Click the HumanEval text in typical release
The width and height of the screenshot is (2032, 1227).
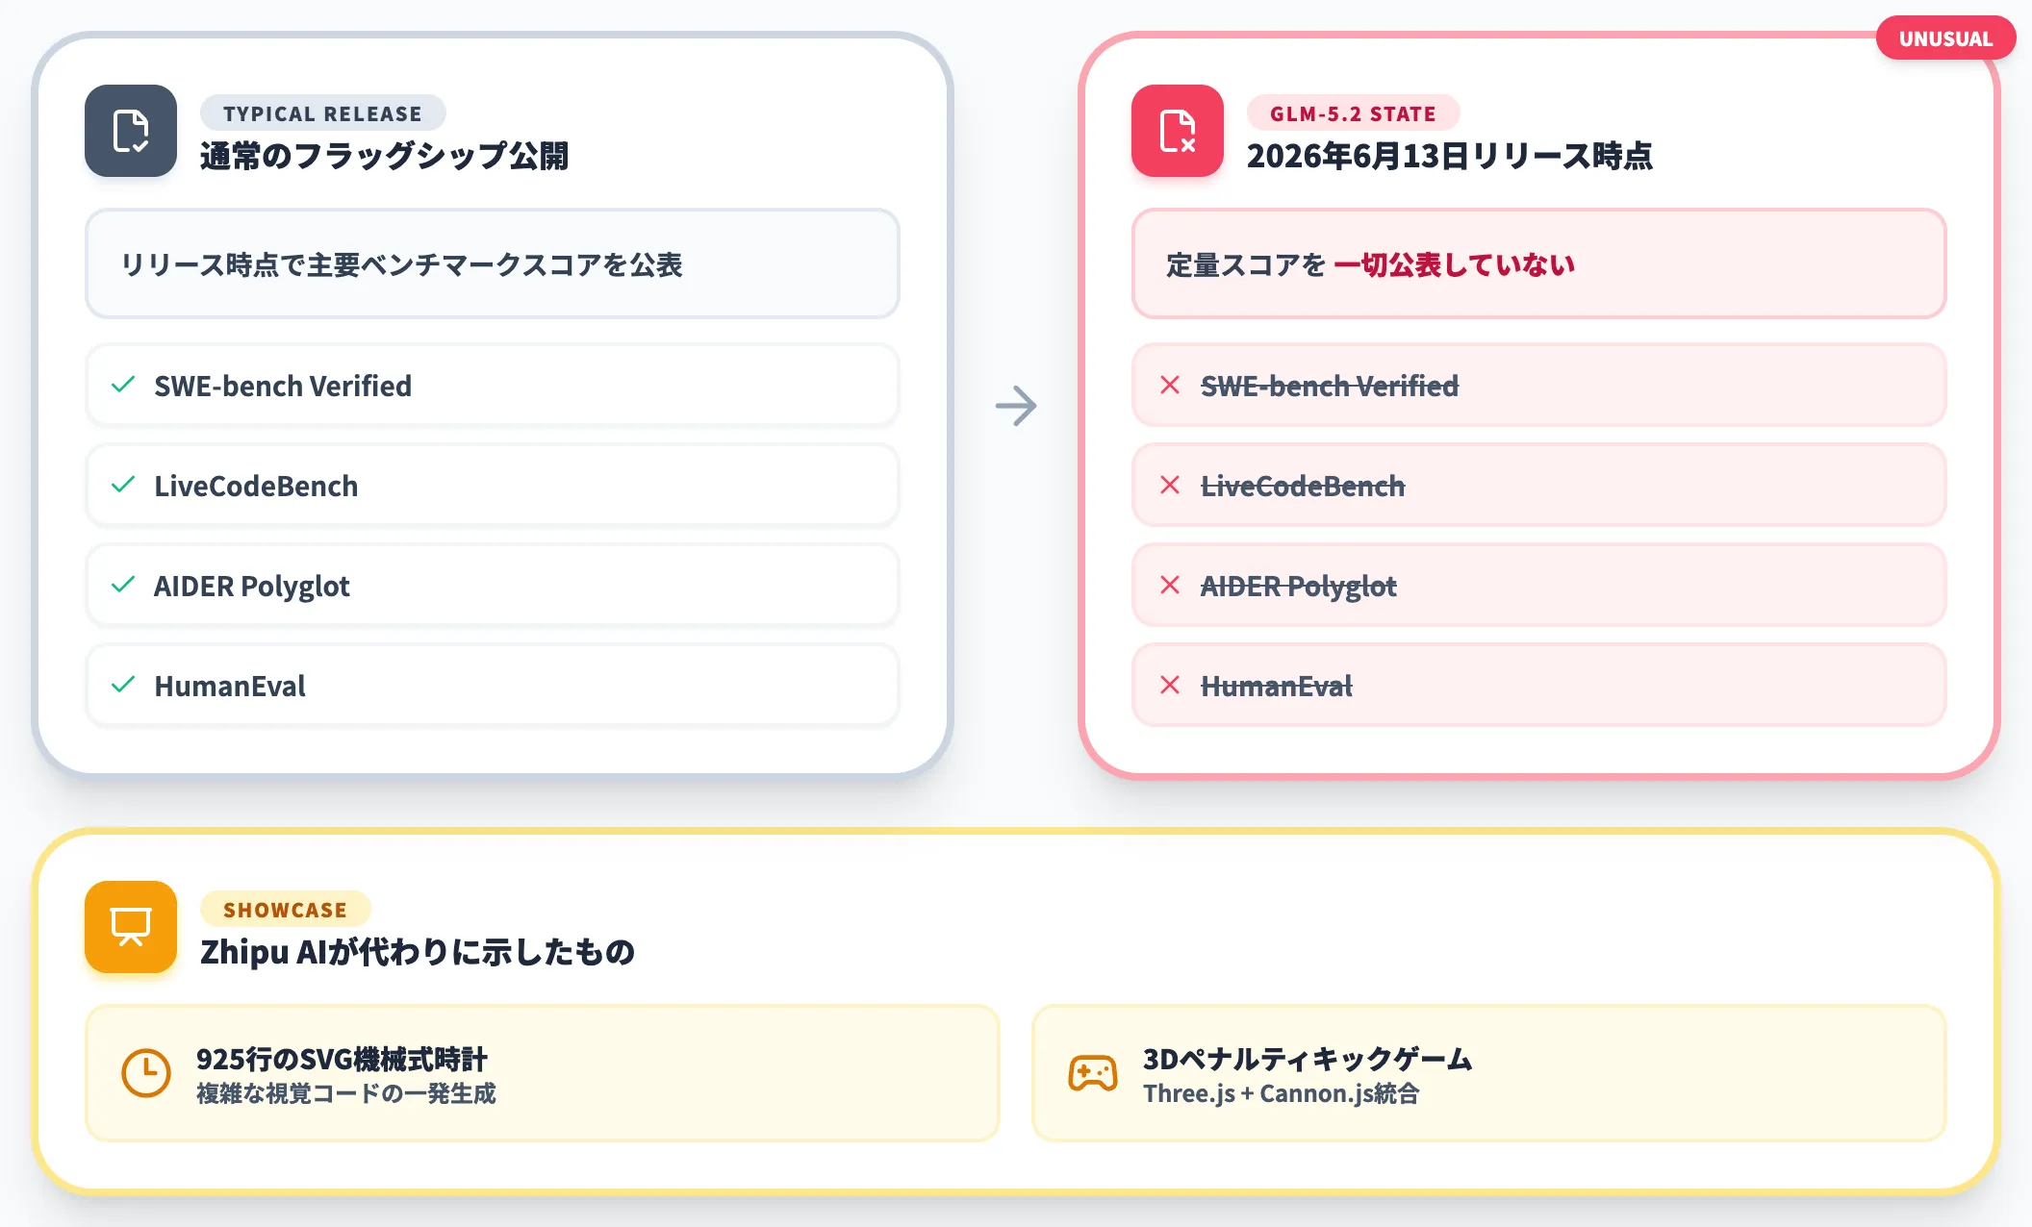coord(230,686)
